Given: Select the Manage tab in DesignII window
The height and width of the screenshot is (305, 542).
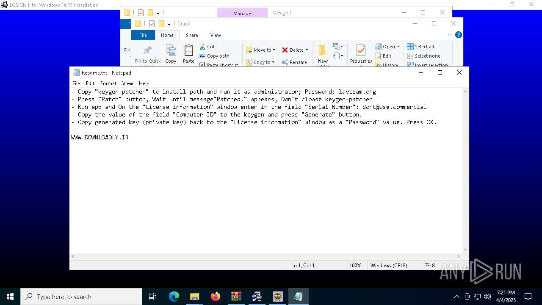Looking at the screenshot, I should (x=242, y=13).
